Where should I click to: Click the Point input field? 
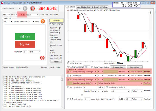coord(130,87)
